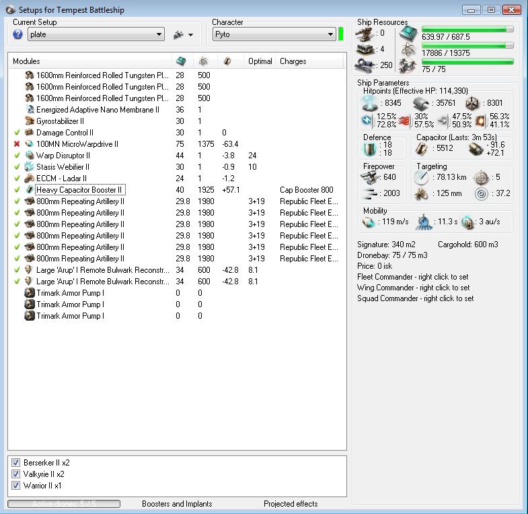Click the capacitor column header icon
This screenshot has width=528, height=514.
pyautogui.click(x=227, y=61)
